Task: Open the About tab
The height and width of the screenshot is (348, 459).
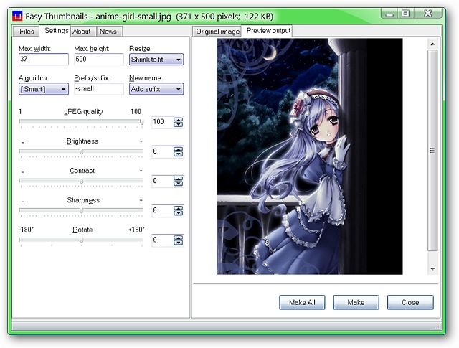Action: (82, 32)
